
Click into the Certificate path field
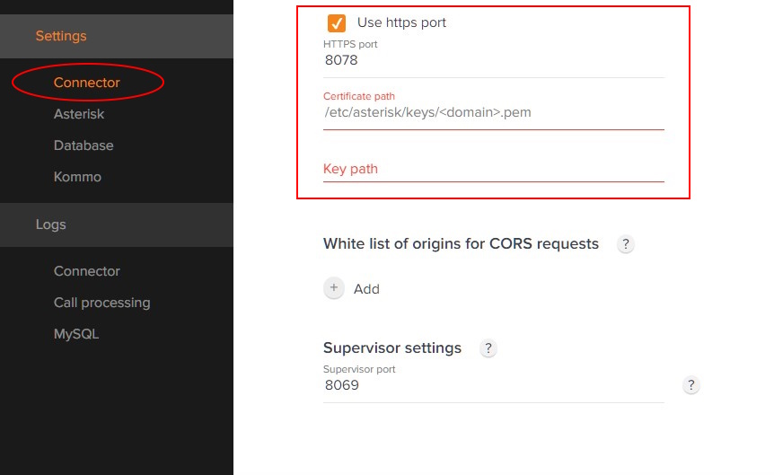coord(493,113)
